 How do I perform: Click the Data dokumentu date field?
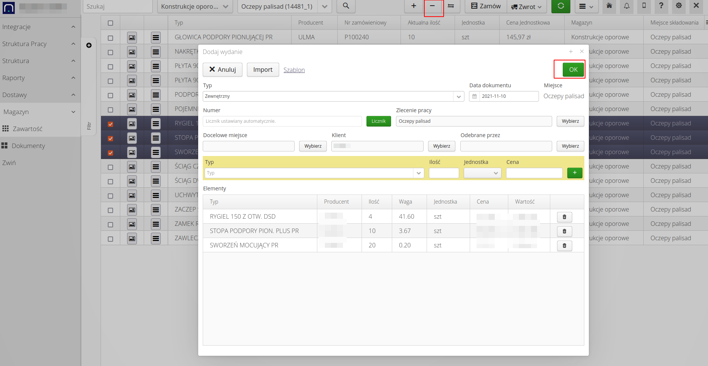click(508, 96)
